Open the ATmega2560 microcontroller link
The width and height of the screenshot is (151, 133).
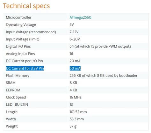[x=80, y=17]
